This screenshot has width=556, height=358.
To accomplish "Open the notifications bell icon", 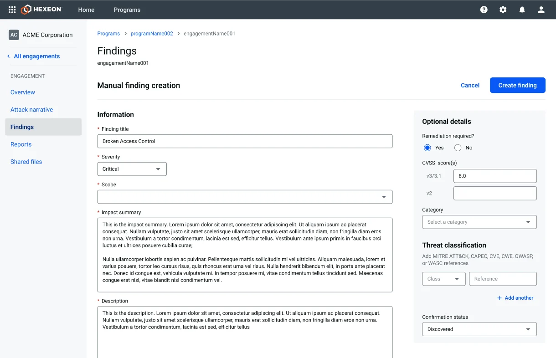I will tap(522, 10).
